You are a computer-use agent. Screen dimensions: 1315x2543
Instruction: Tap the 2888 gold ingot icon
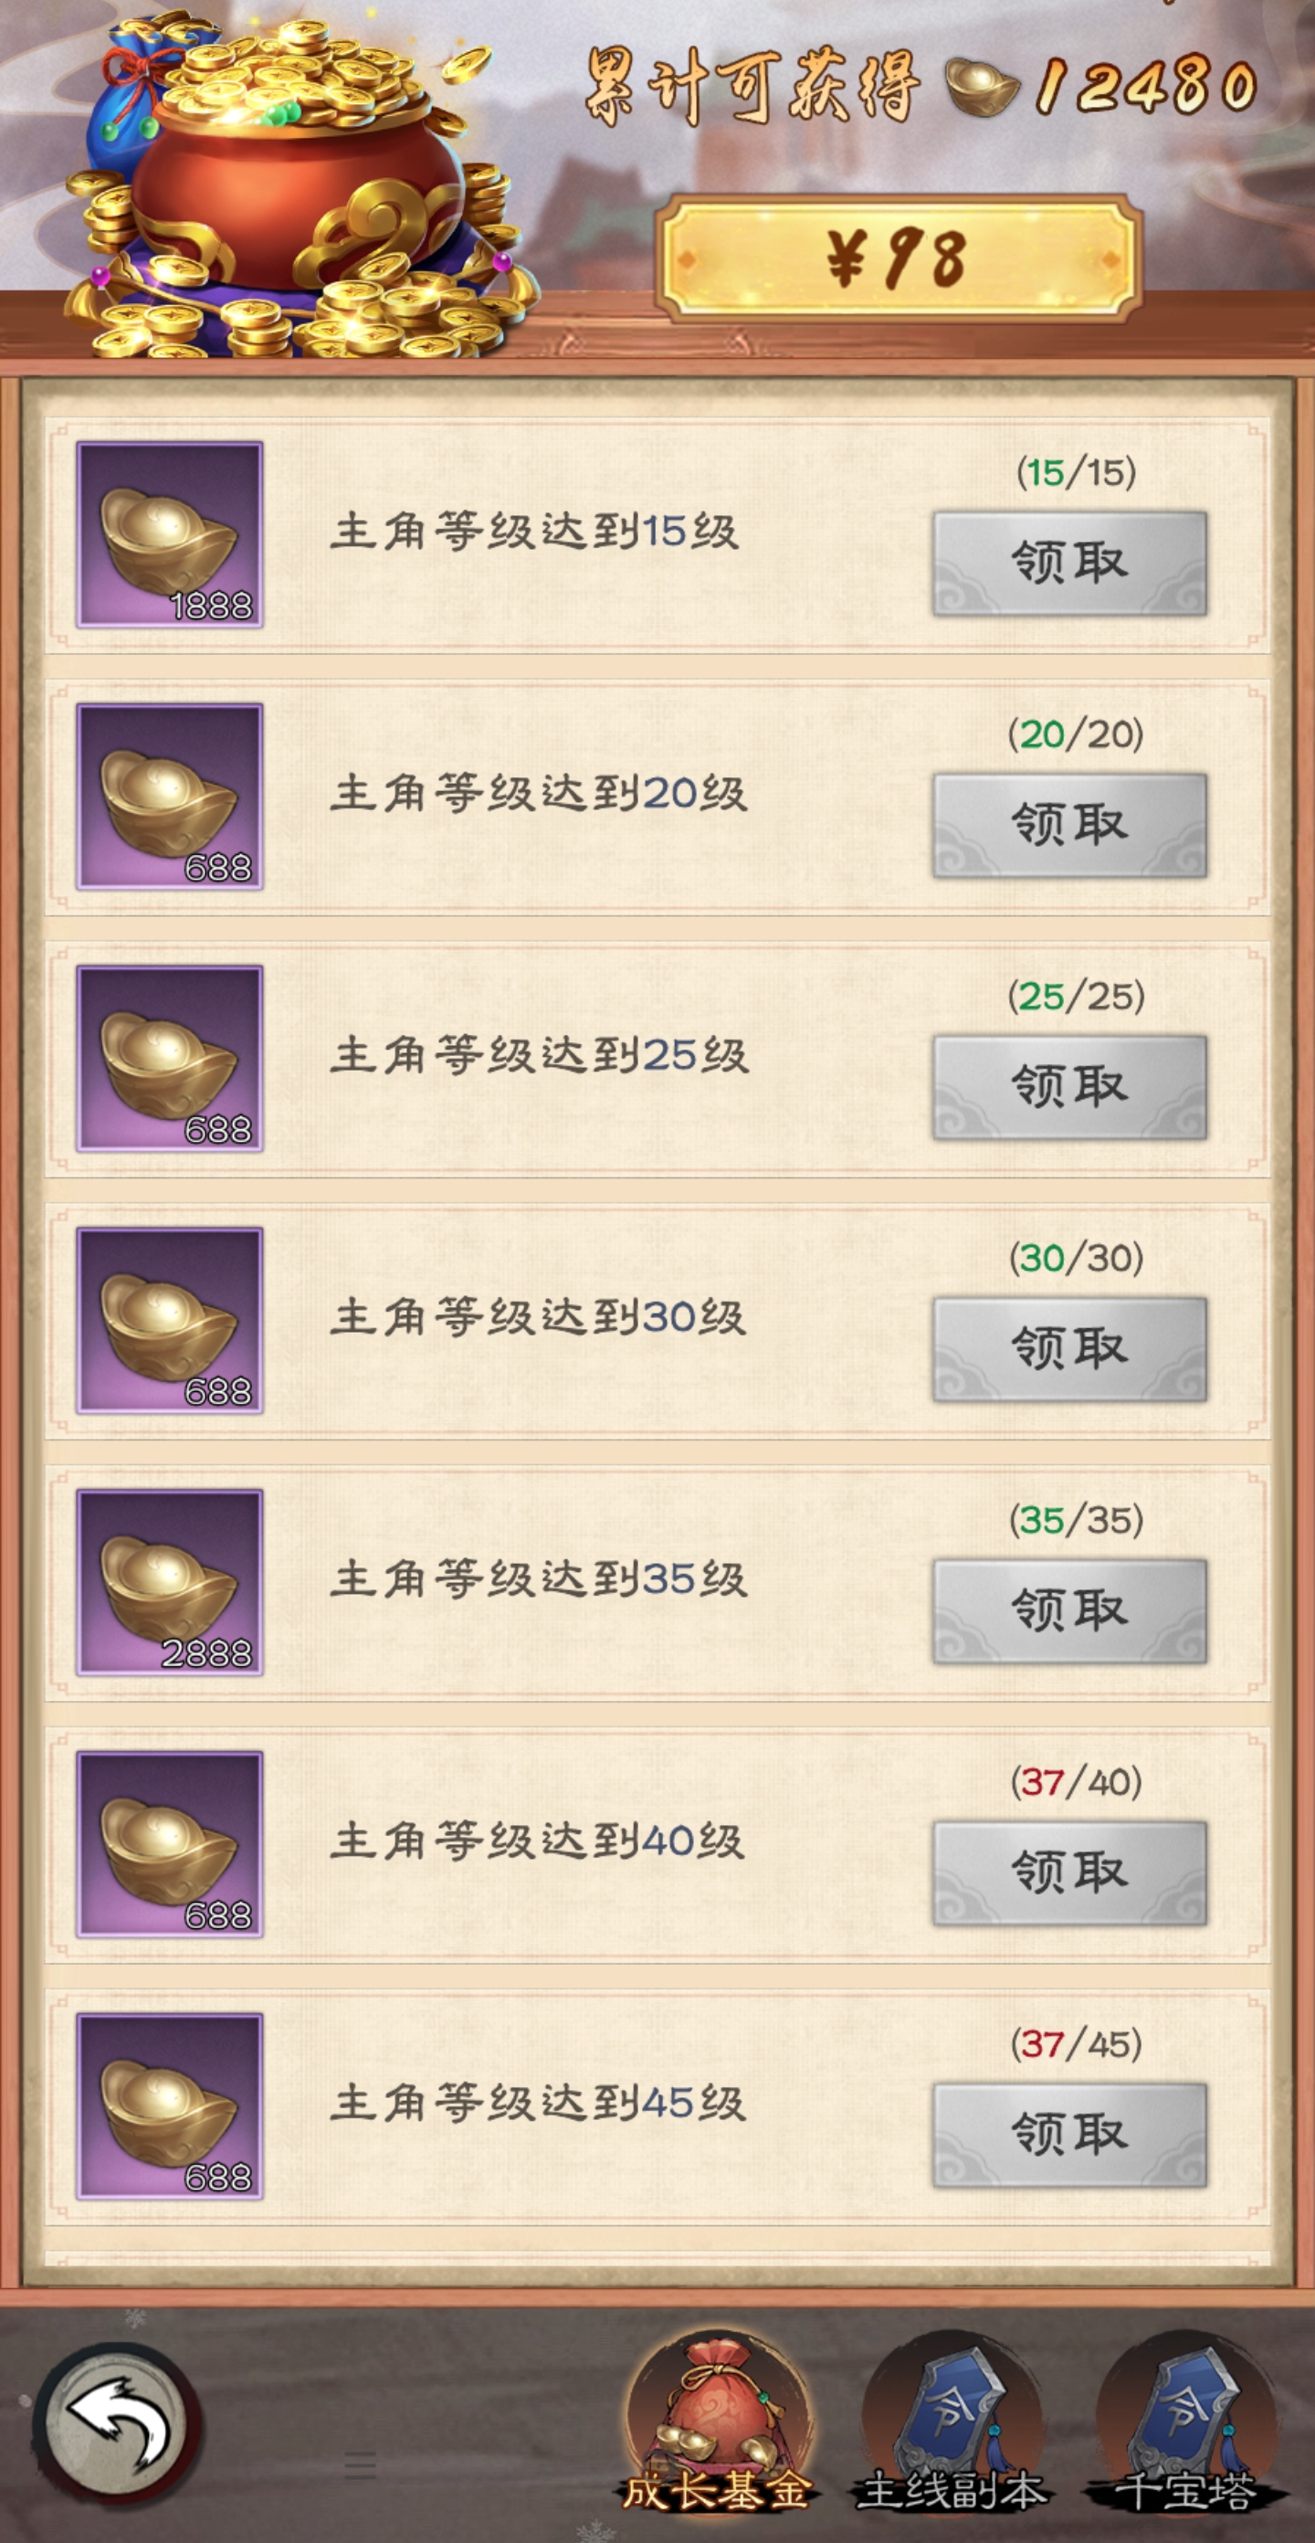point(170,1581)
